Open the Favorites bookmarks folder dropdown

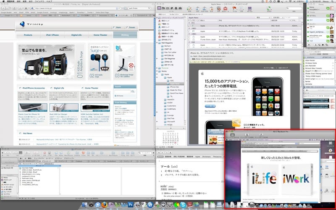(81, 13)
